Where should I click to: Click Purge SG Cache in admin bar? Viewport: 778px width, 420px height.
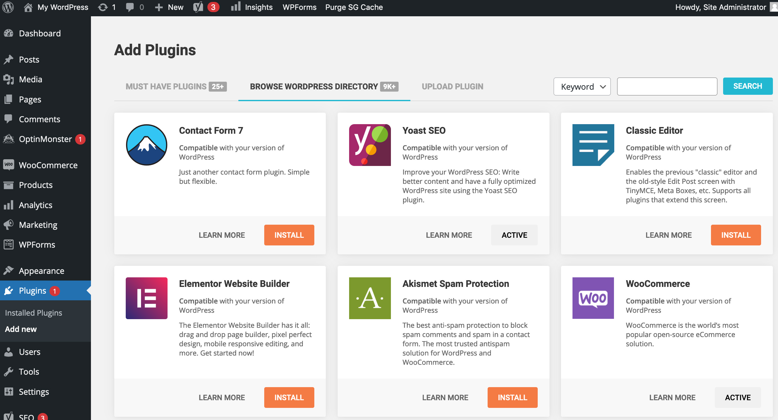(354, 7)
